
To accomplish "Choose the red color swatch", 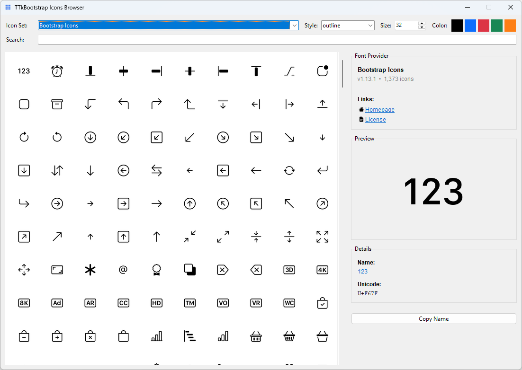I will (x=483, y=26).
